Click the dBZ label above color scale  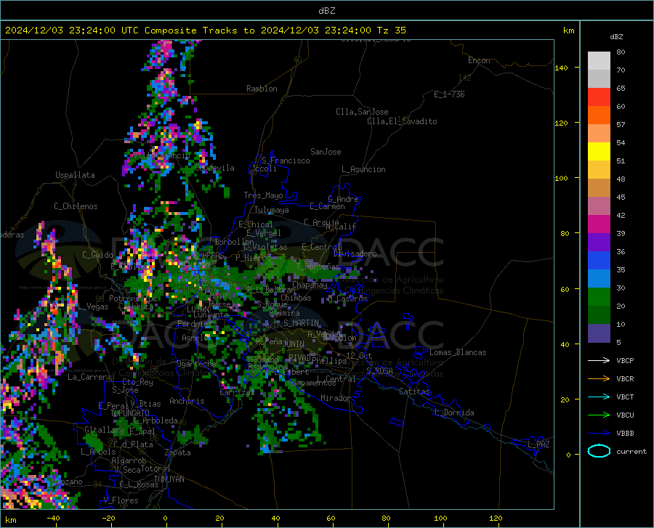coord(616,36)
